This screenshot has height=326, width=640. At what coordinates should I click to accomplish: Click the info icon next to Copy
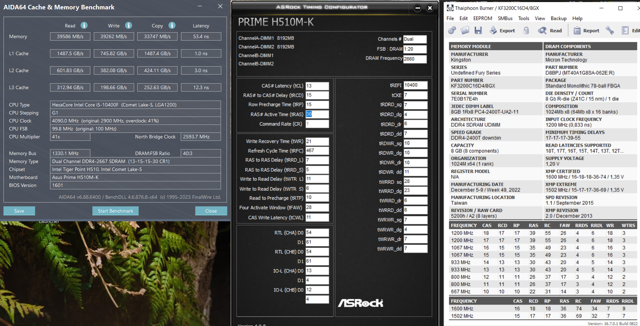tap(172, 25)
